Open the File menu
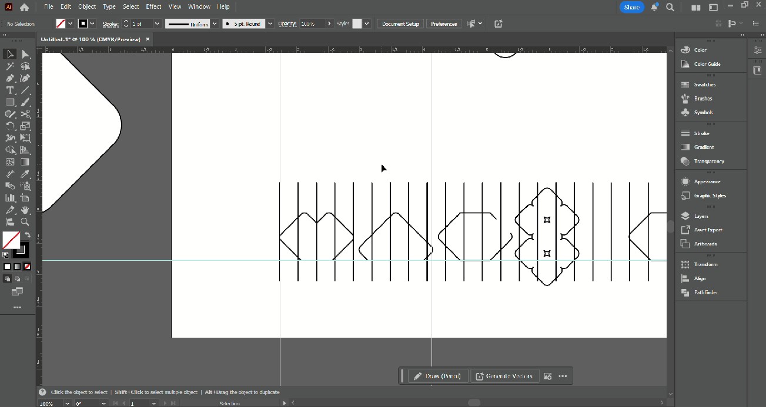 click(x=48, y=6)
